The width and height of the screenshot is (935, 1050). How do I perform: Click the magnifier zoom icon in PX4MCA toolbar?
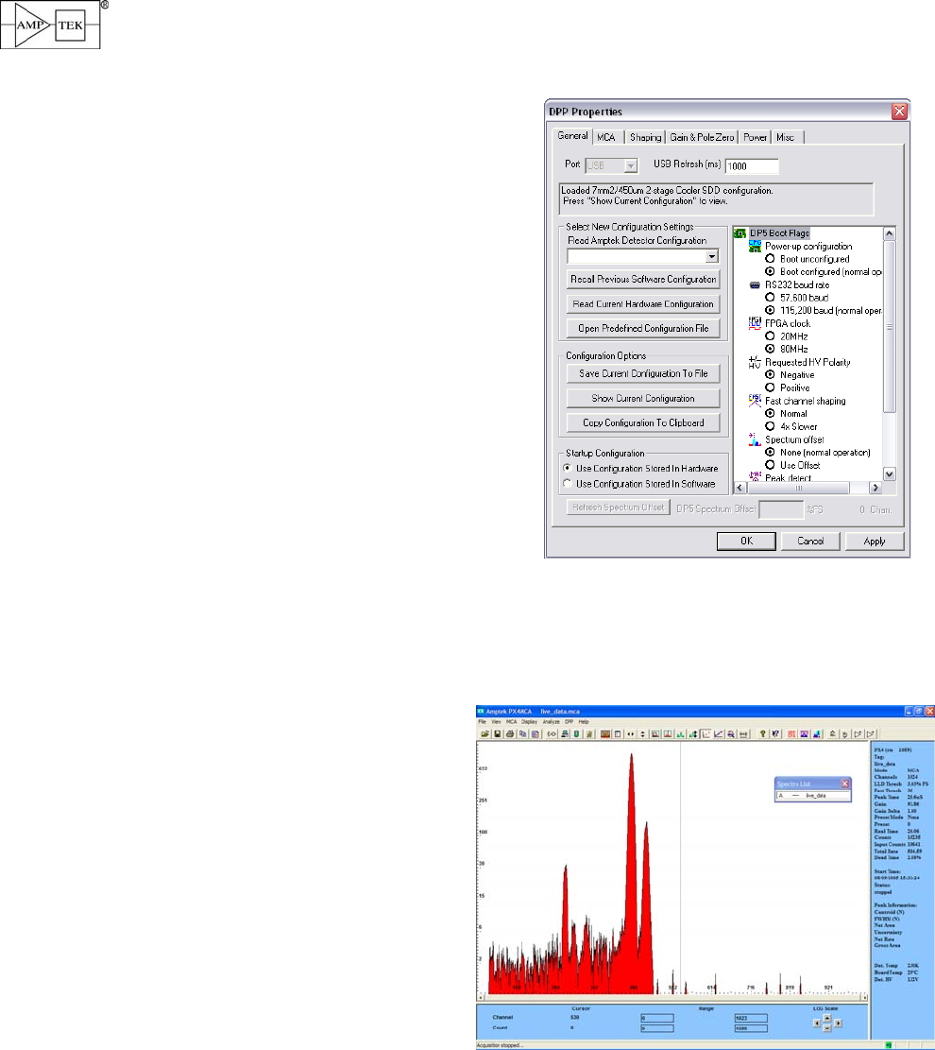[x=731, y=734]
